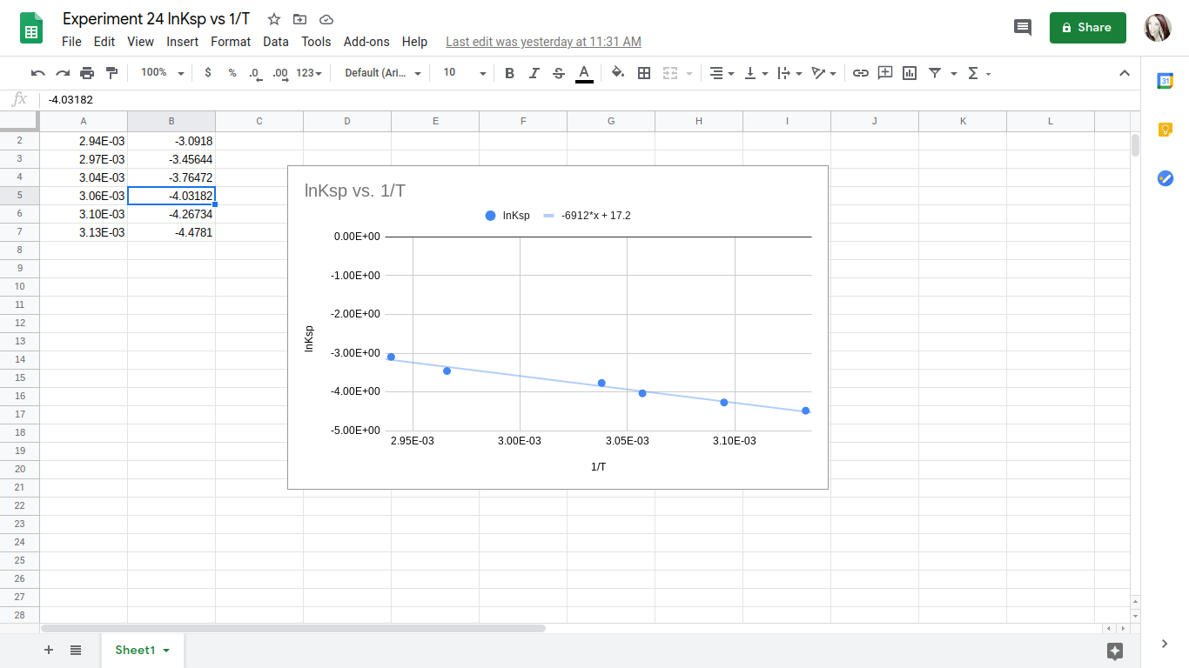Open Google Keep from the side panel
The width and height of the screenshot is (1189, 668).
[1166, 130]
